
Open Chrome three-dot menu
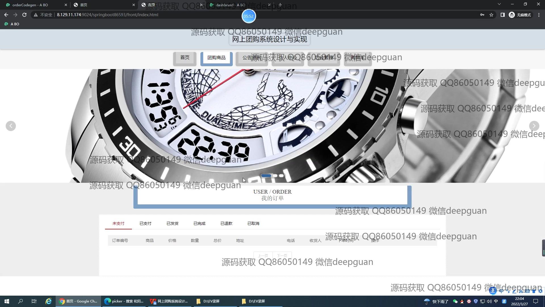coord(539,15)
